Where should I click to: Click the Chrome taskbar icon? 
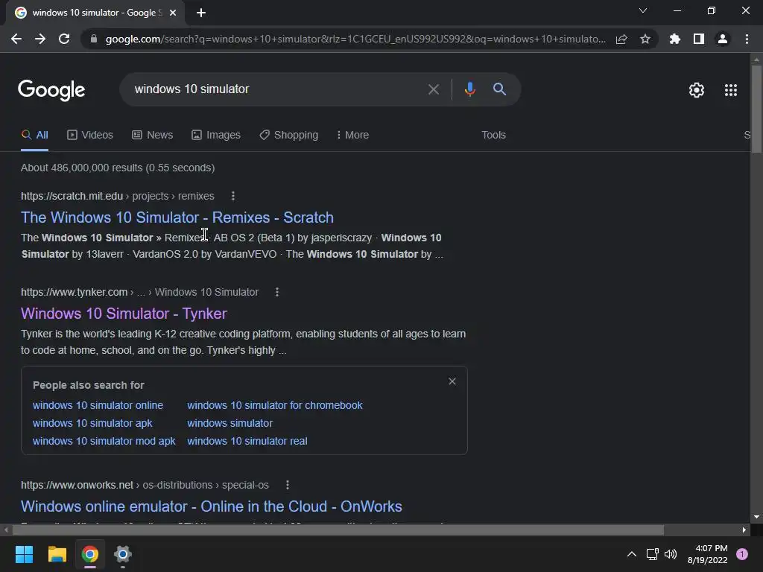[x=90, y=554]
